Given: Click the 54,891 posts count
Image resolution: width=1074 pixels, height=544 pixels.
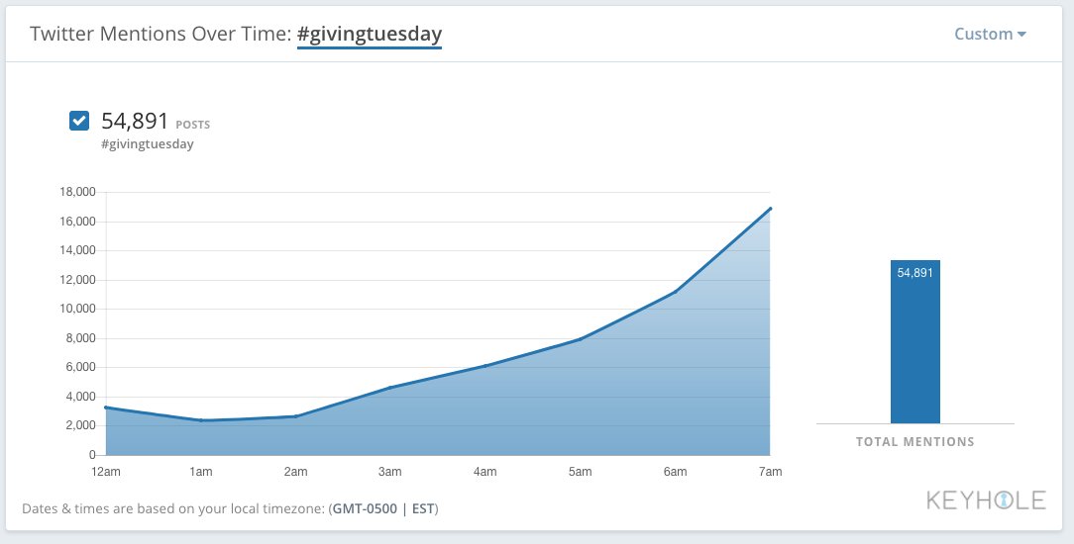Looking at the screenshot, I should point(135,121).
